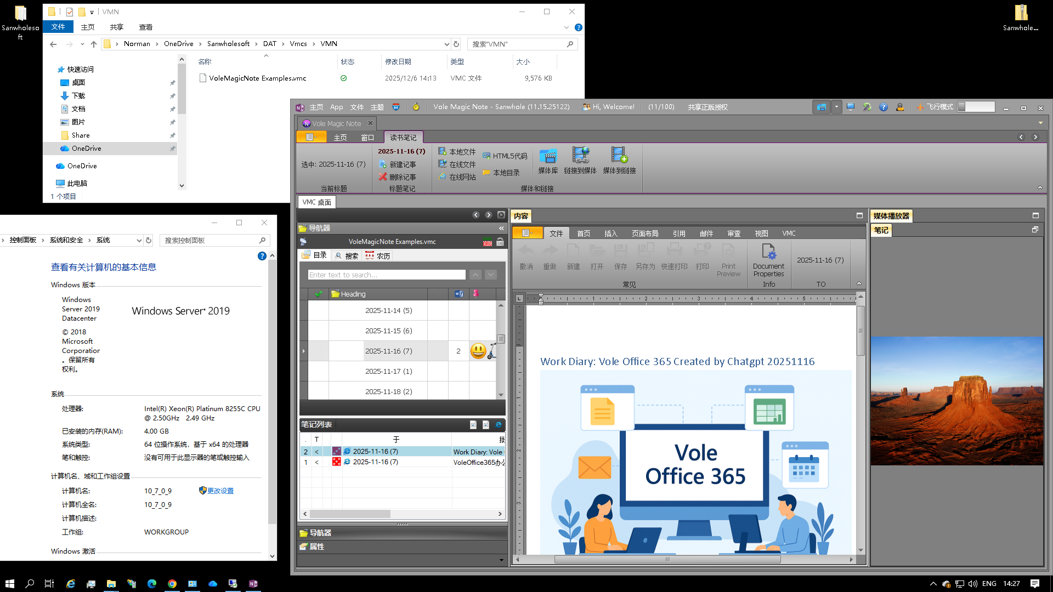
Task: Open Document Properties in content ribbon
Action: 768,260
